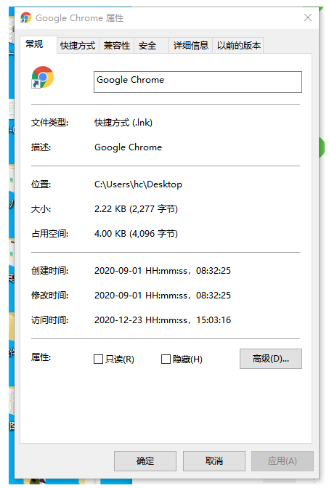The height and width of the screenshot is (488, 329).
Task: Confirm with the 确定 button
Action: (x=145, y=461)
